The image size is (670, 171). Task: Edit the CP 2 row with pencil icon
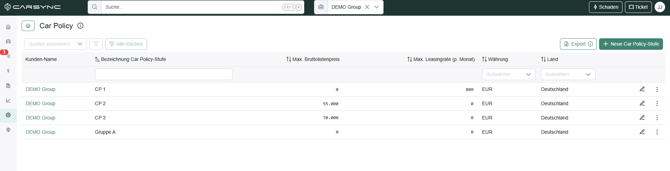point(642,103)
